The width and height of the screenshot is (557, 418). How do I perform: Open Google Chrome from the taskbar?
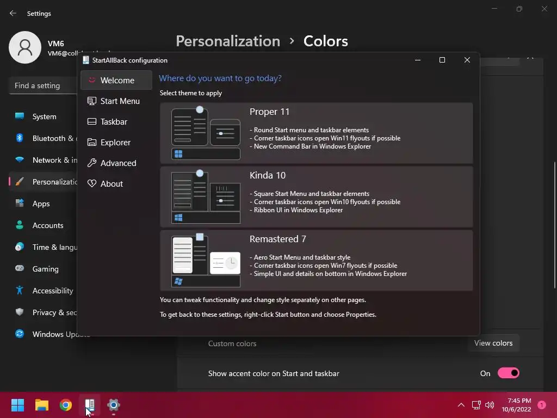pyautogui.click(x=66, y=405)
